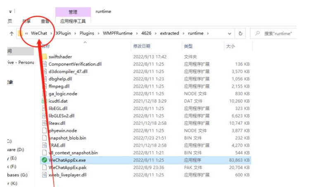Viewport: 316px width, 187px height.
Task: Open the 查看 ribbon tab
Action: point(45,21)
